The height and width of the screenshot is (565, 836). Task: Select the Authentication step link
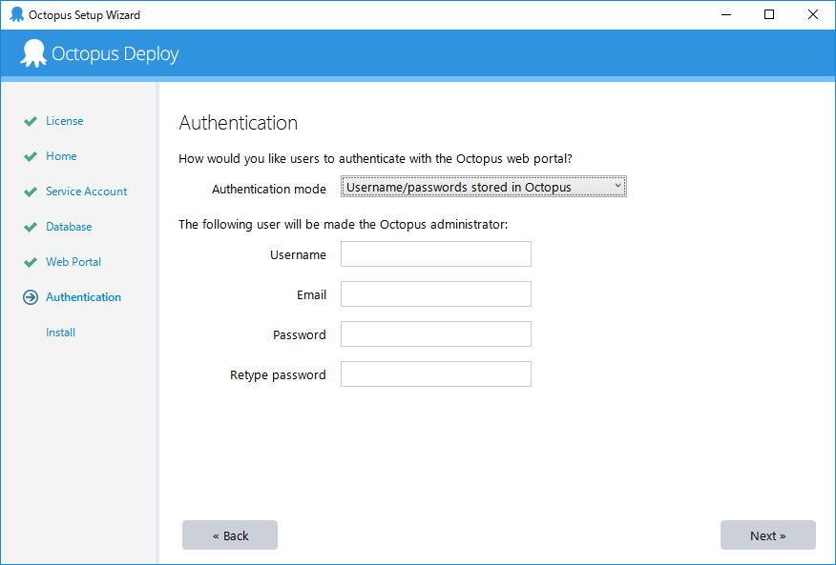coord(84,297)
